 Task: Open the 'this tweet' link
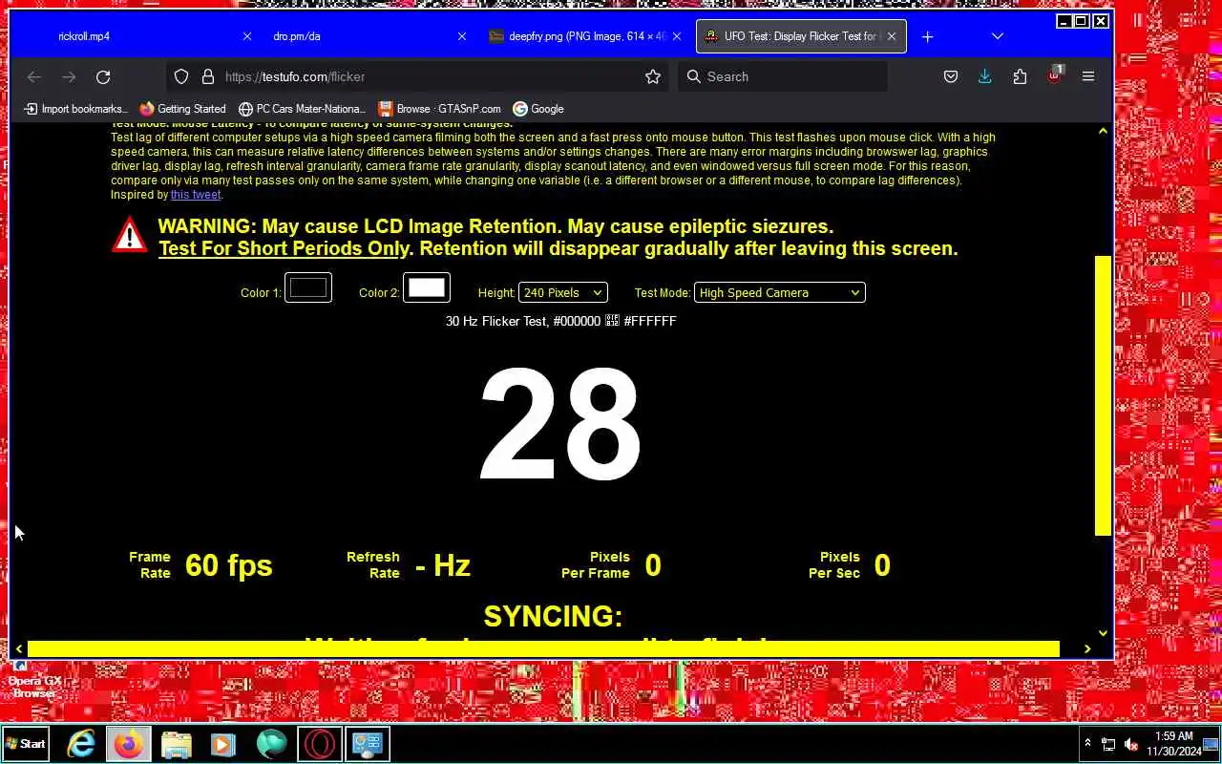point(196,195)
